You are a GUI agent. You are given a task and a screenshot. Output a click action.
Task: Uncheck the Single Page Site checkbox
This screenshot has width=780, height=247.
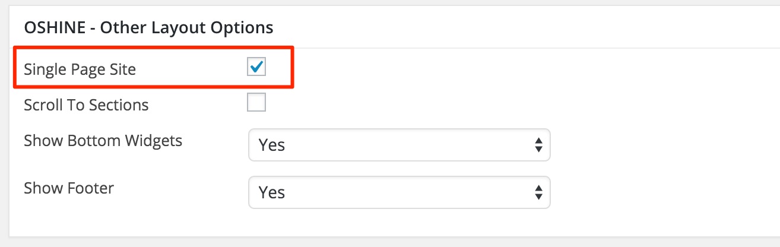[256, 66]
